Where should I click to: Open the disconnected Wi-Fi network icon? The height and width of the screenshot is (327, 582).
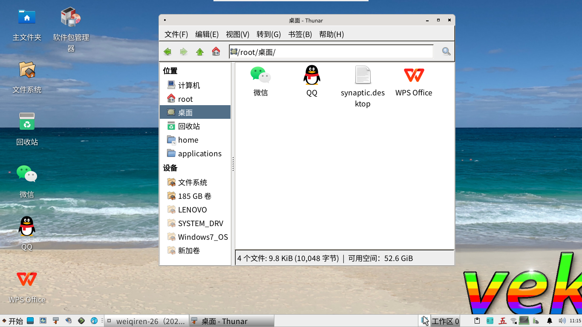click(514, 321)
